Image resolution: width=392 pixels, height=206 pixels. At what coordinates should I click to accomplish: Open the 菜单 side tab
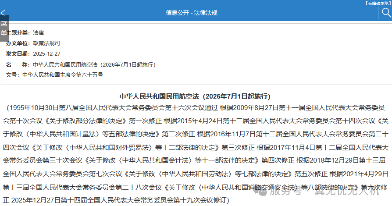pos(4,28)
